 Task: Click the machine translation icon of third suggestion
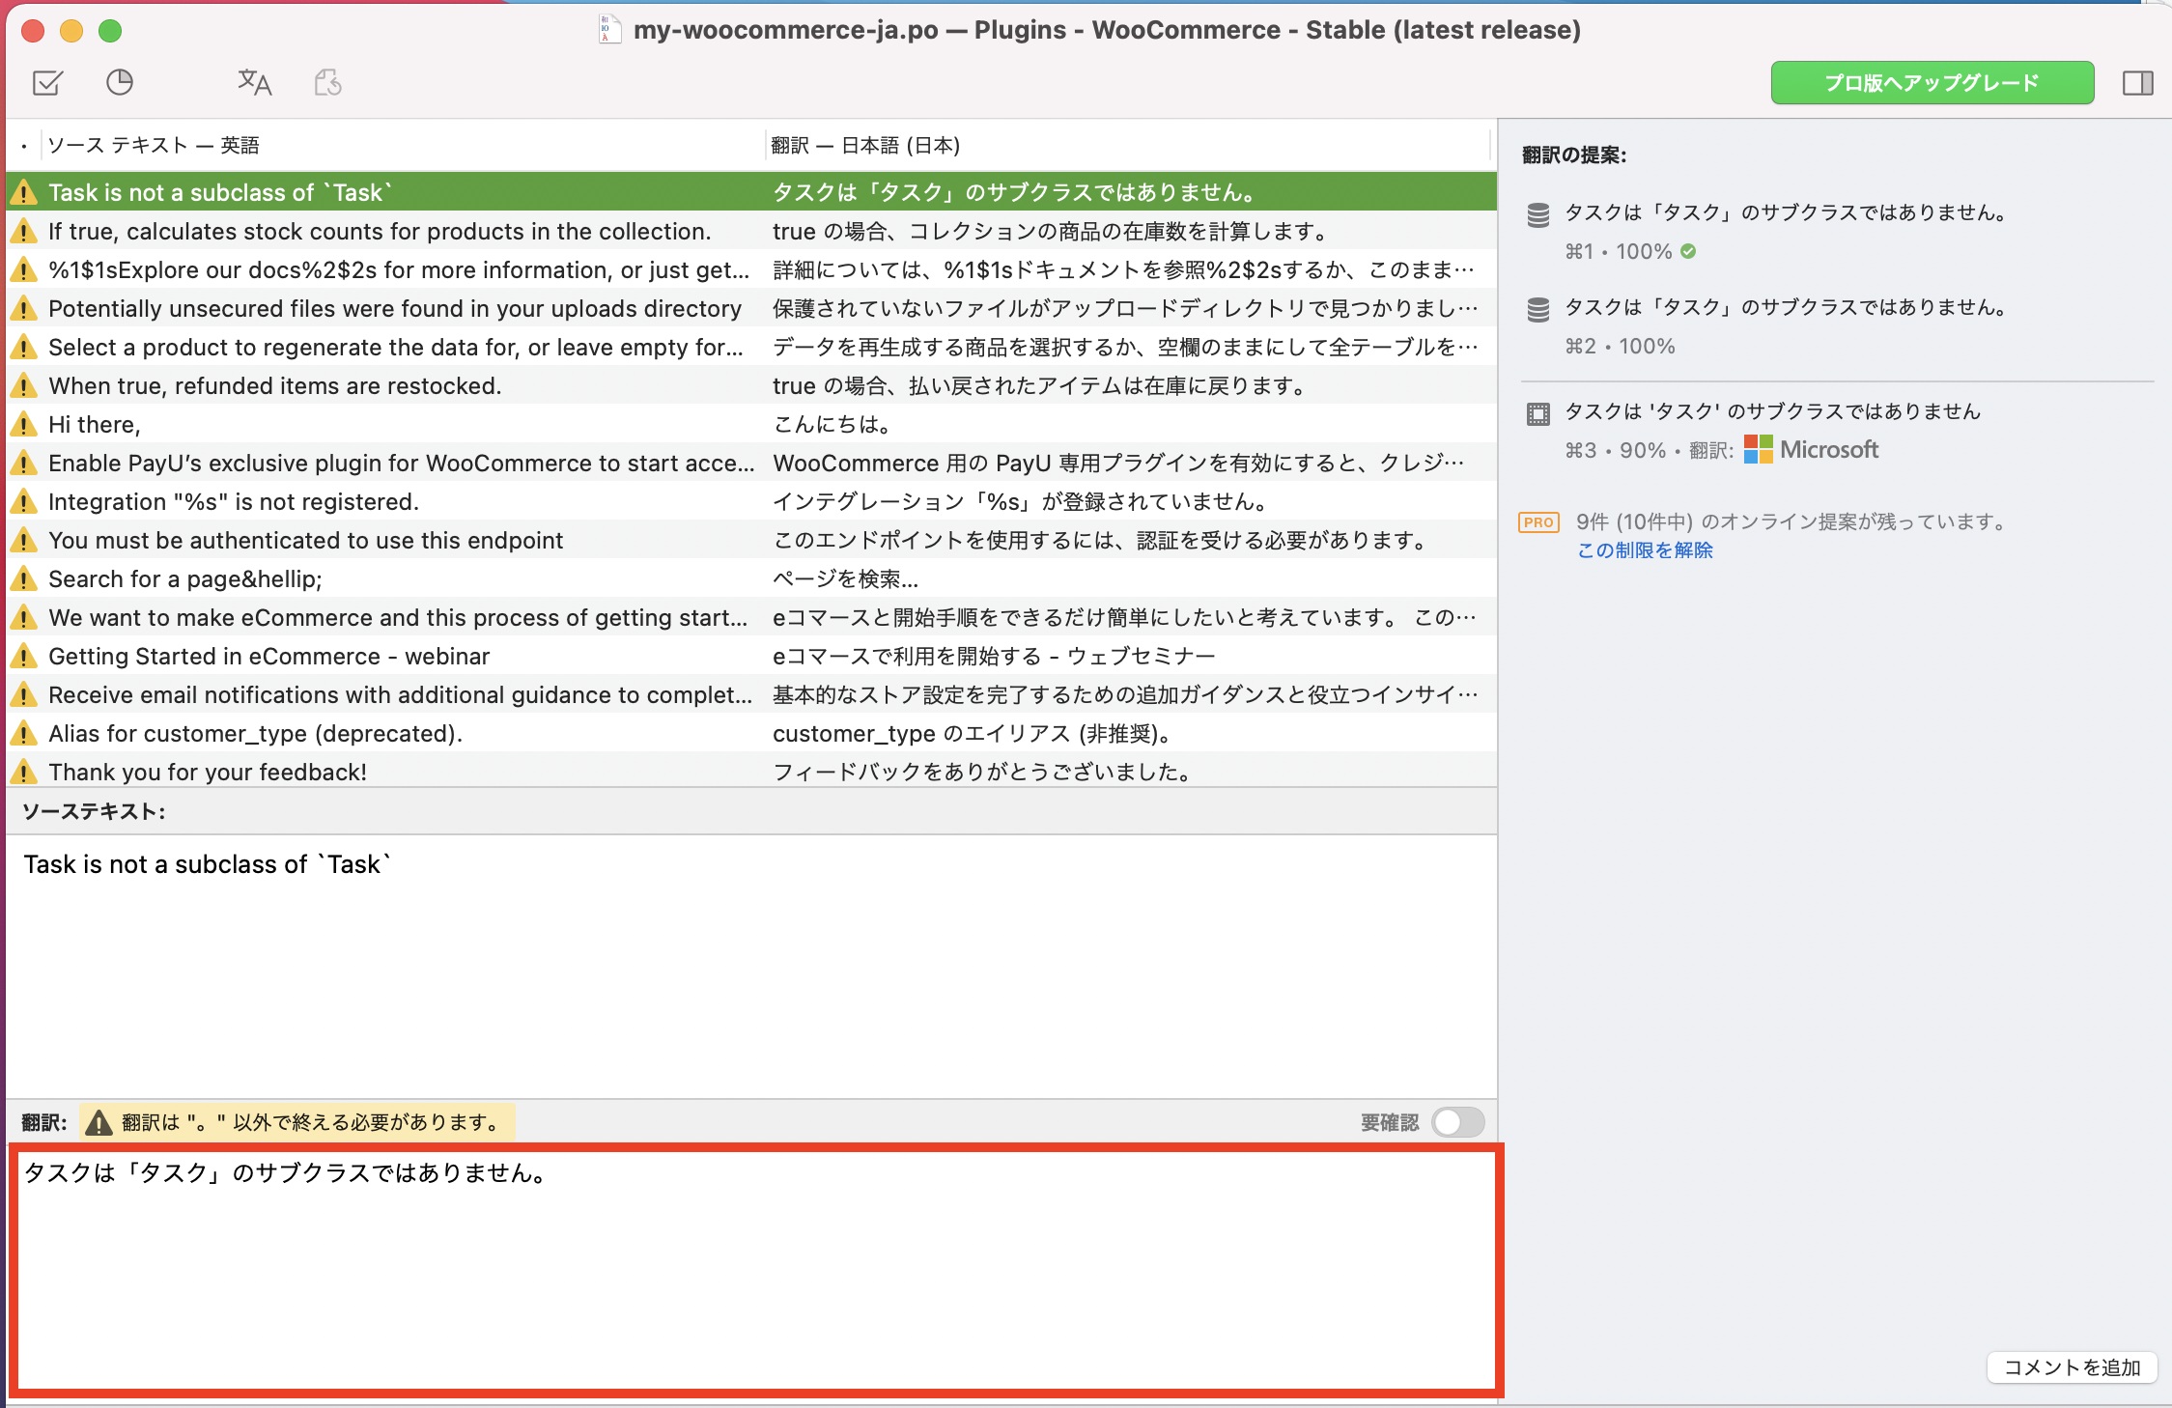click(x=1538, y=414)
